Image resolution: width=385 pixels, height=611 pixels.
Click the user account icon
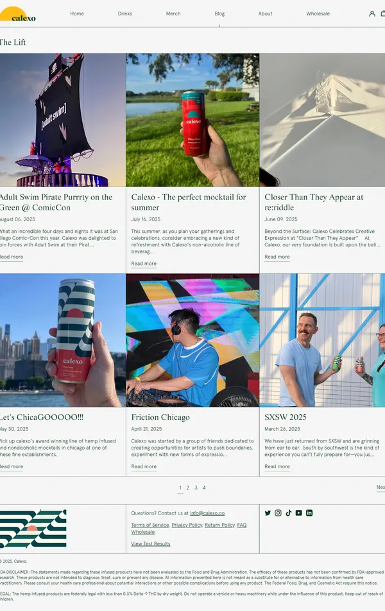[372, 14]
